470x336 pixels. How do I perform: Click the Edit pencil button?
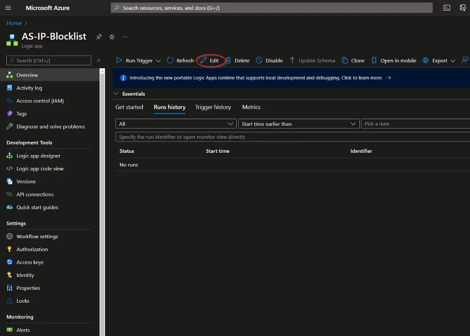pos(210,61)
